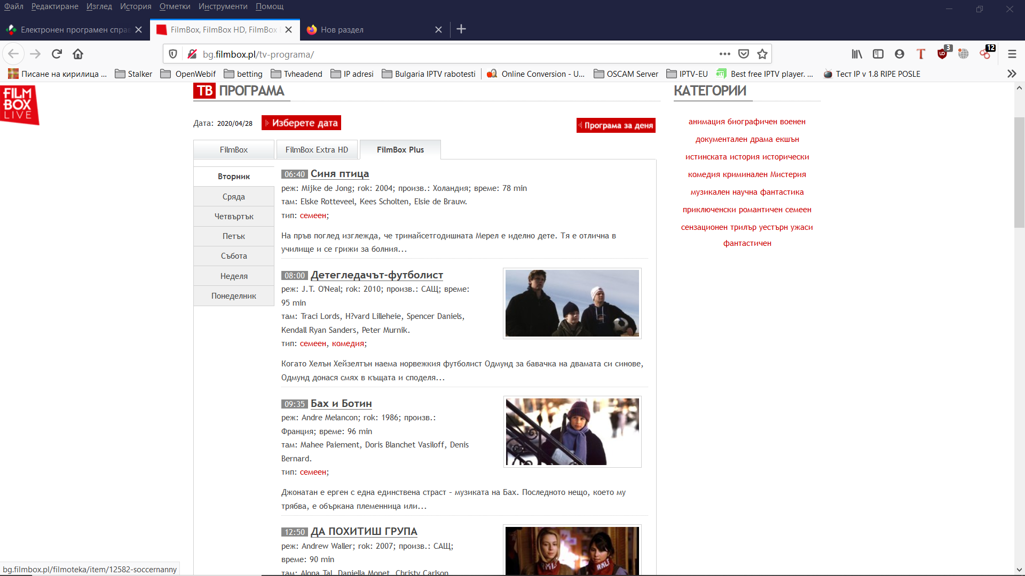Select Сряда in the day list

coord(234,197)
